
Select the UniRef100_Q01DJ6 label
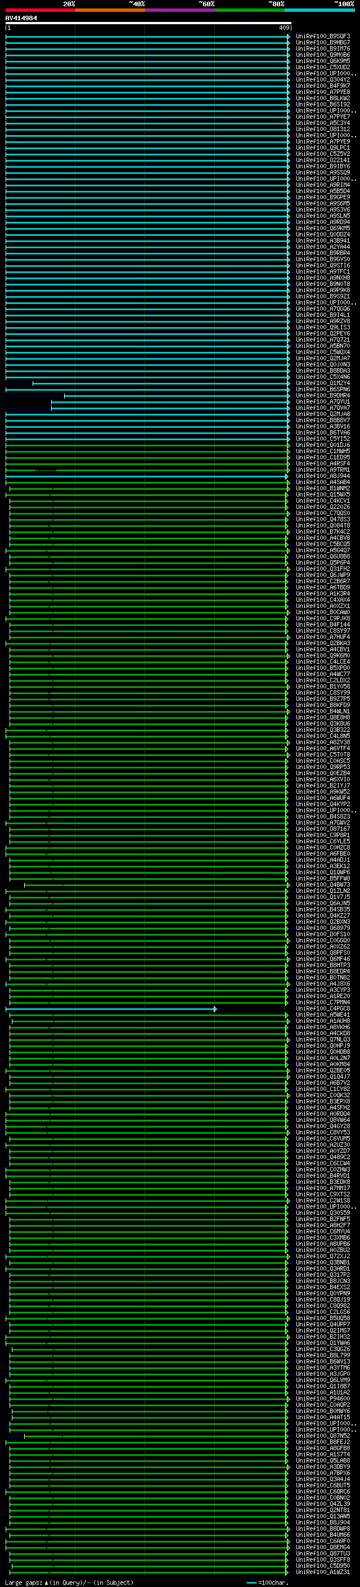click(322, 445)
